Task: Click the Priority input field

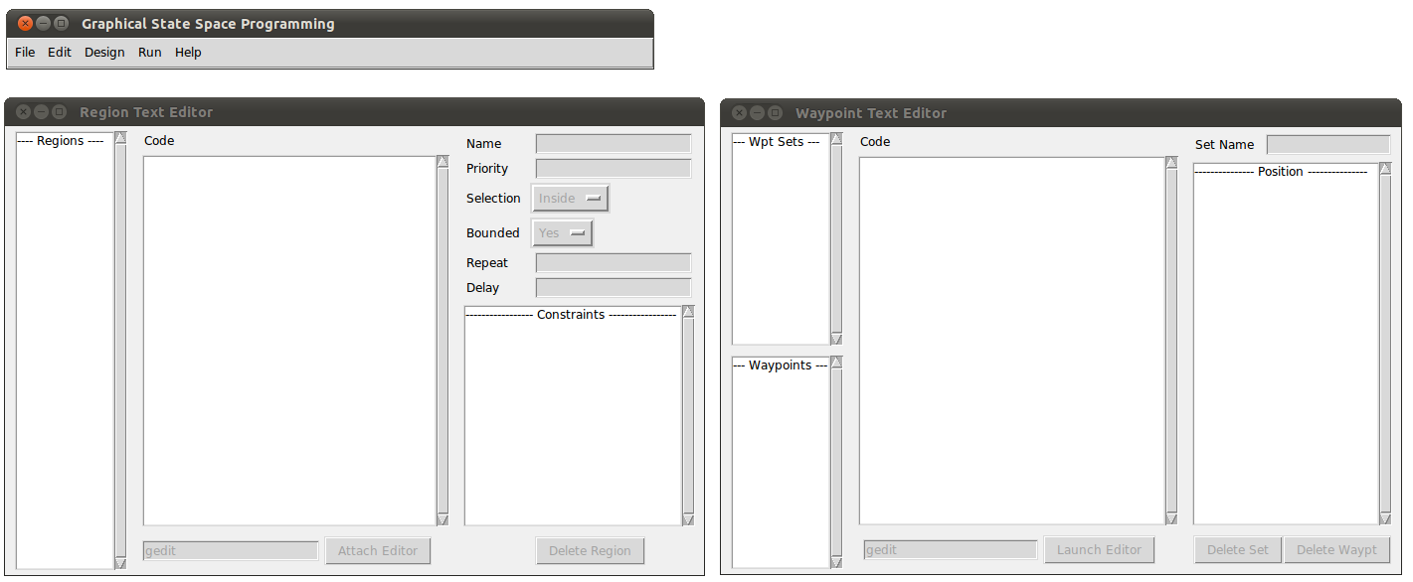Action: [x=613, y=167]
